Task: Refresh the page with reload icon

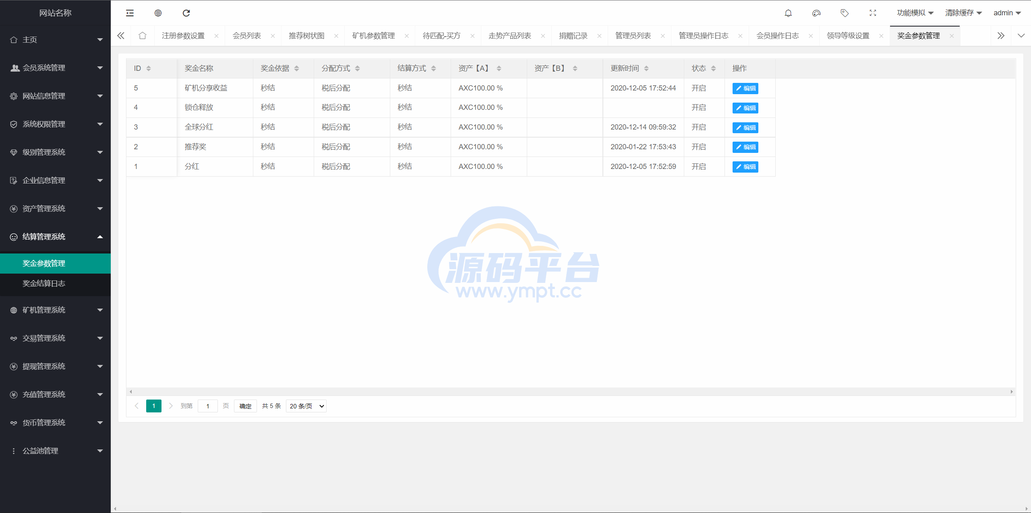Action: [x=186, y=13]
